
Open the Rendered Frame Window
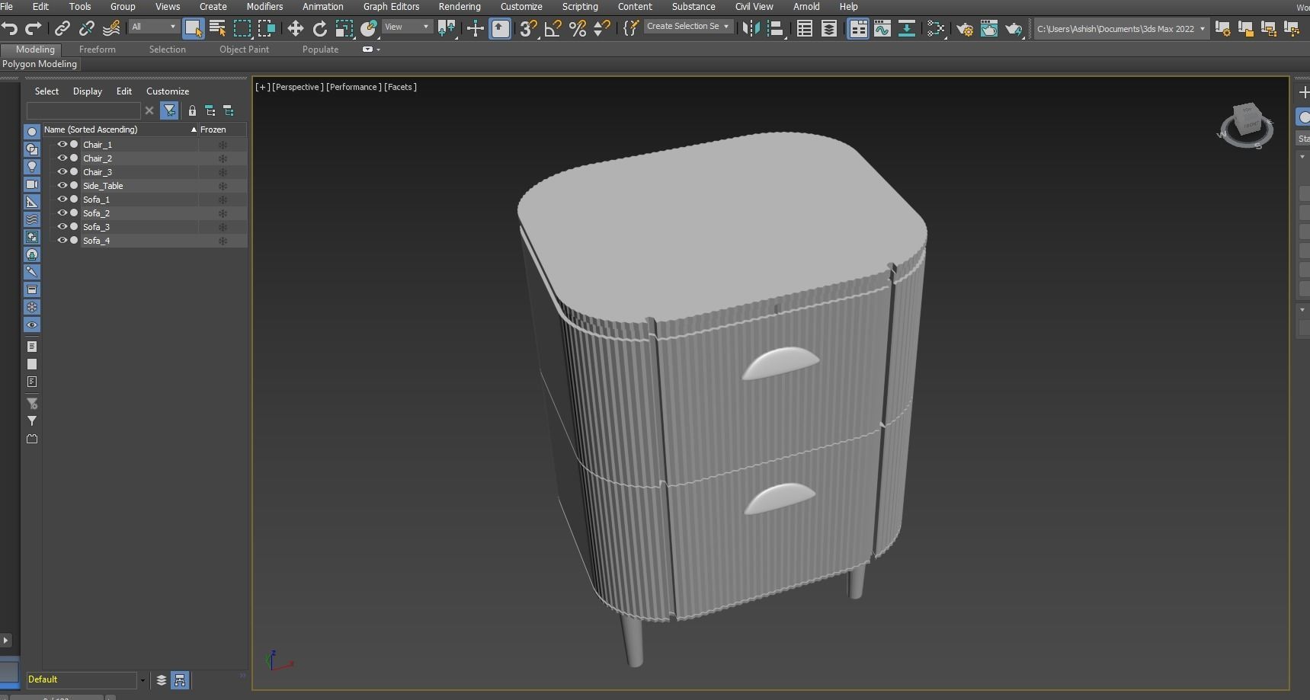tap(989, 29)
